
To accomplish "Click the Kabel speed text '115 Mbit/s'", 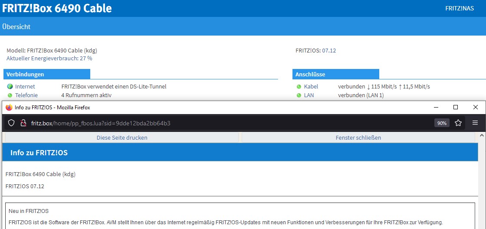I will (x=384, y=86).
